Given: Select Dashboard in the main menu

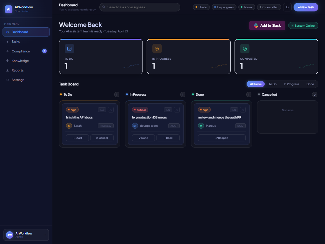Looking at the screenshot, I should pos(20,32).
